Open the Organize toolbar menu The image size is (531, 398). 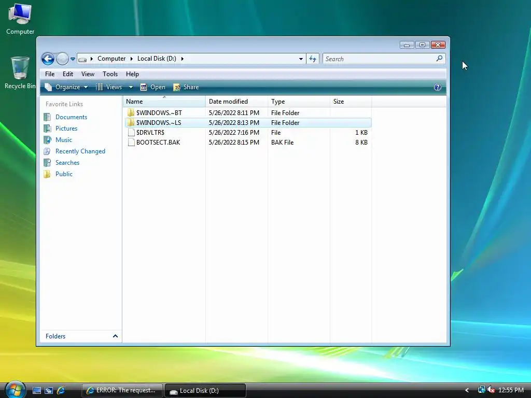pos(66,87)
